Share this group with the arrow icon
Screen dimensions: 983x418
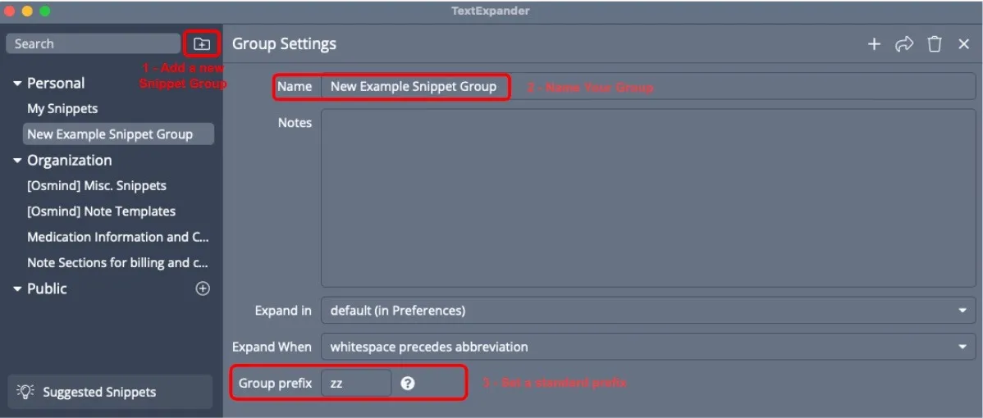click(904, 44)
